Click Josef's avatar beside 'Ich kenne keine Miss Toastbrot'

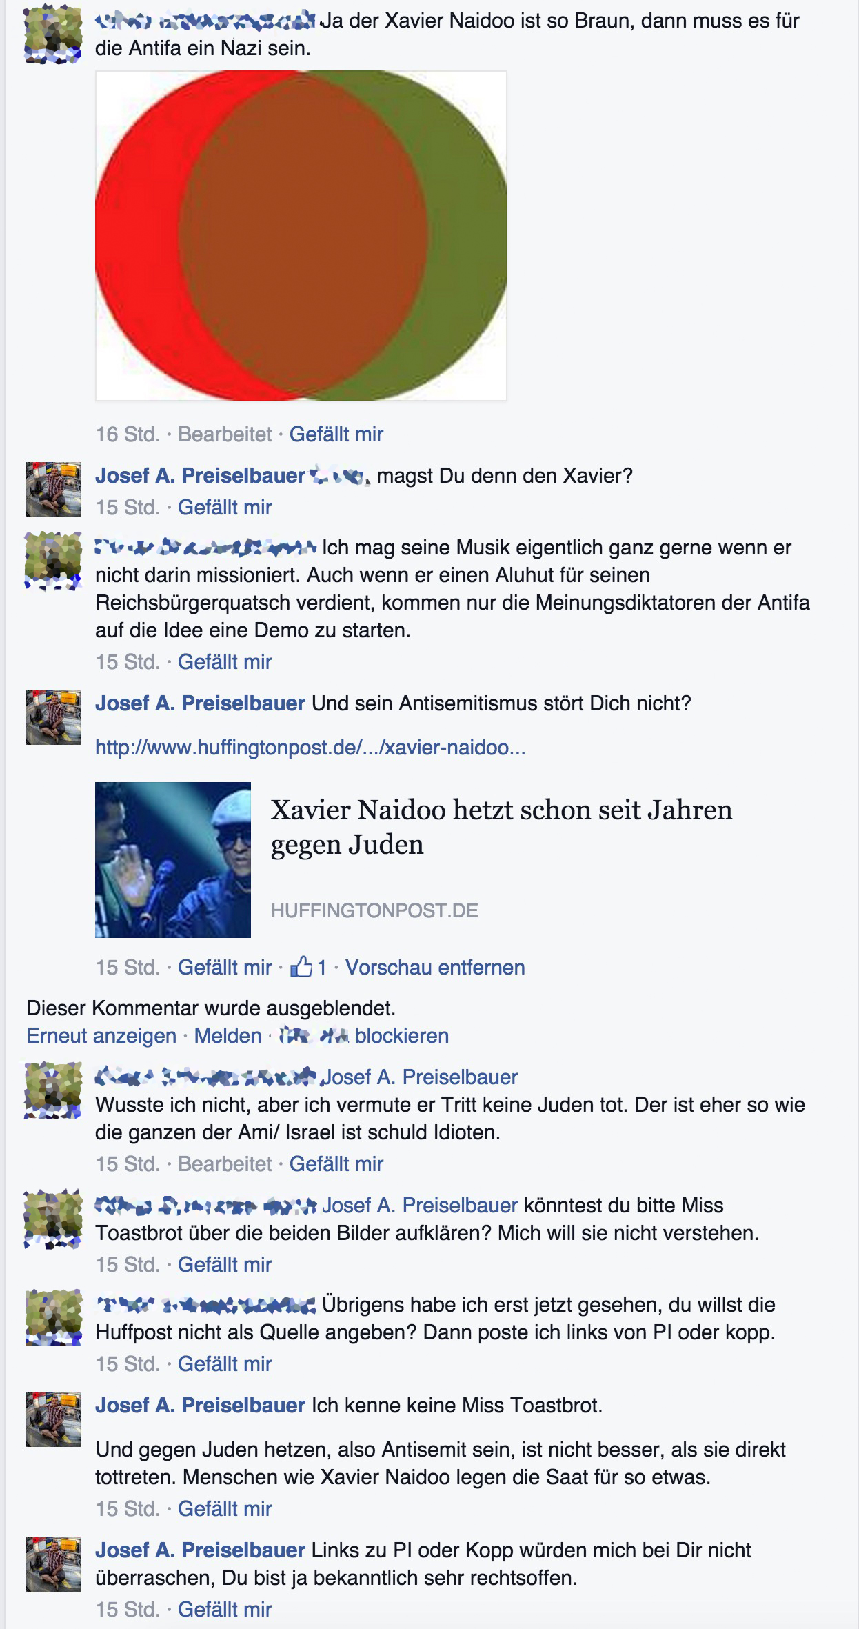[54, 1419]
